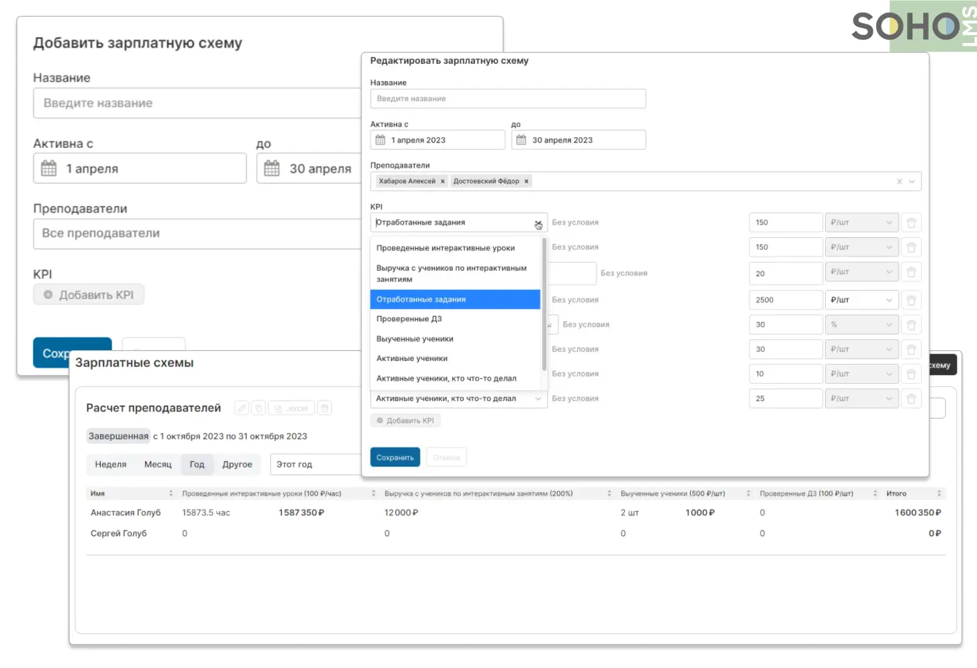The width and height of the screenshot is (977, 668).
Task: Switch to Год period tab
Action: point(197,464)
